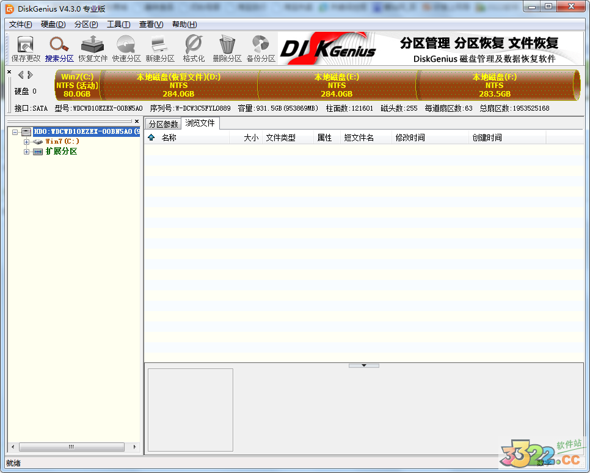Click the Delete Partition (删除分区) icon
The height and width of the screenshot is (473, 590).
coord(227,49)
